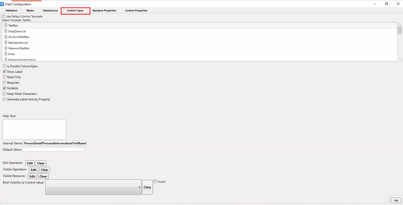Confirm with the OK button
The image size is (403, 205).
point(396,200)
